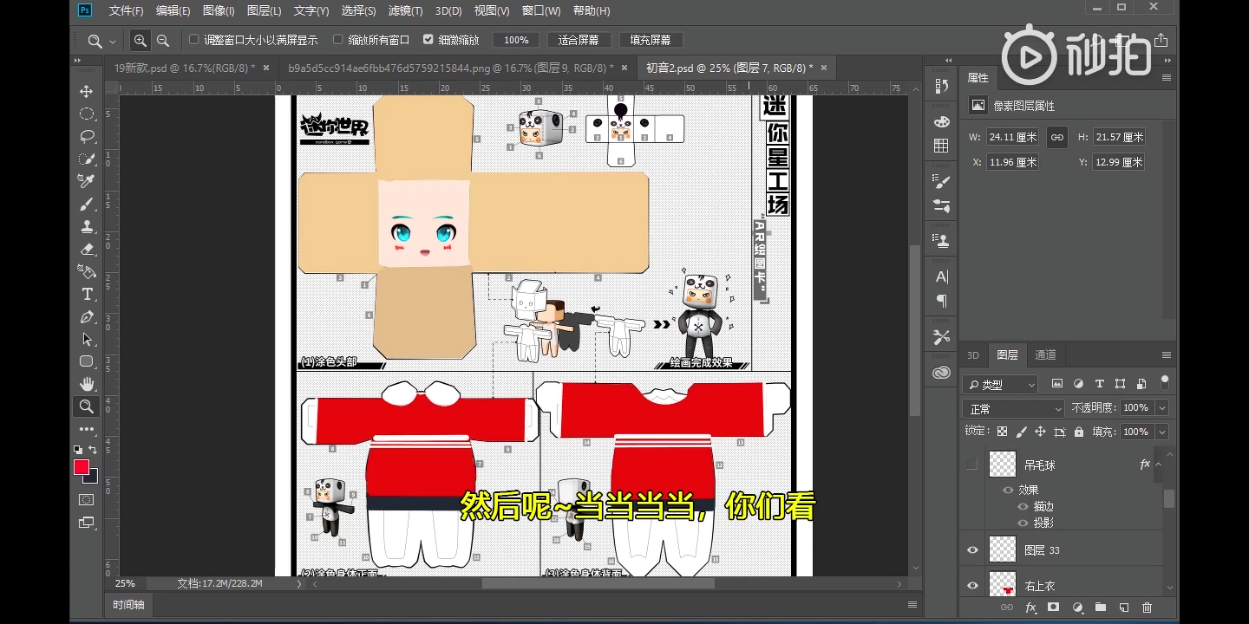This screenshot has height=624, width=1249.
Task: Hide the 图层 33 layer
Action: (x=972, y=550)
